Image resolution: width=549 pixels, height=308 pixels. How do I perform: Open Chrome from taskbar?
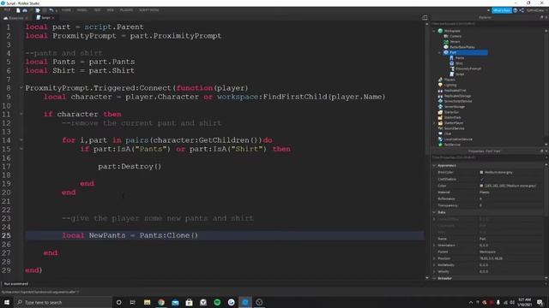(x=161, y=302)
